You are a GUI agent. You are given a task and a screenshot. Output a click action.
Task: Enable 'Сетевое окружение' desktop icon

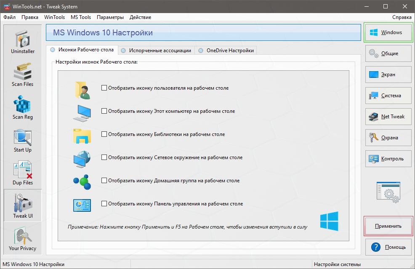pos(104,157)
